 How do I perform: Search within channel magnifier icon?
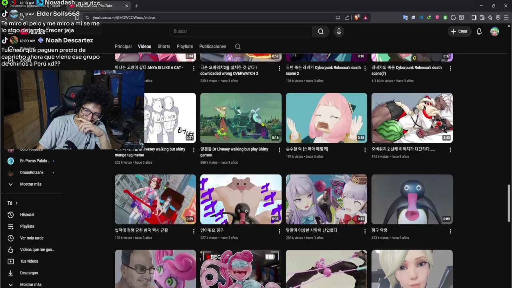click(238, 46)
